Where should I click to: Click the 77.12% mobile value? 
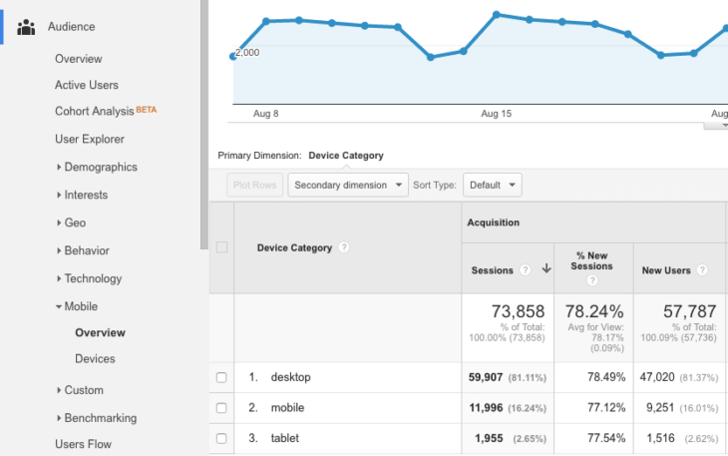pos(606,408)
